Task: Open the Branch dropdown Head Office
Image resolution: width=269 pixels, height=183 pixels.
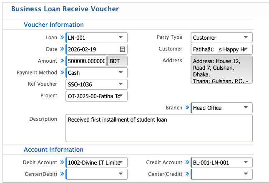Action: pyautogui.click(x=246, y=108)
